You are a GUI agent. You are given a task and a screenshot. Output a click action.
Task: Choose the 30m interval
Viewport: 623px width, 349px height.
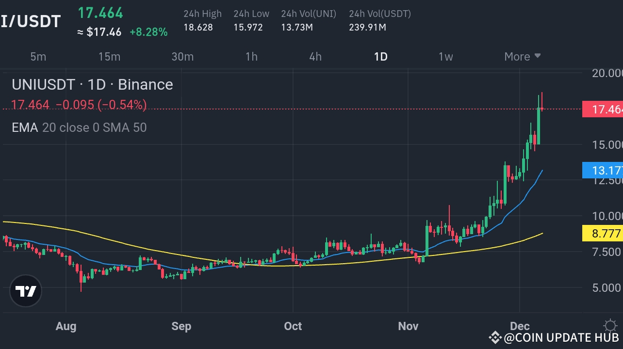coord(182,57)
